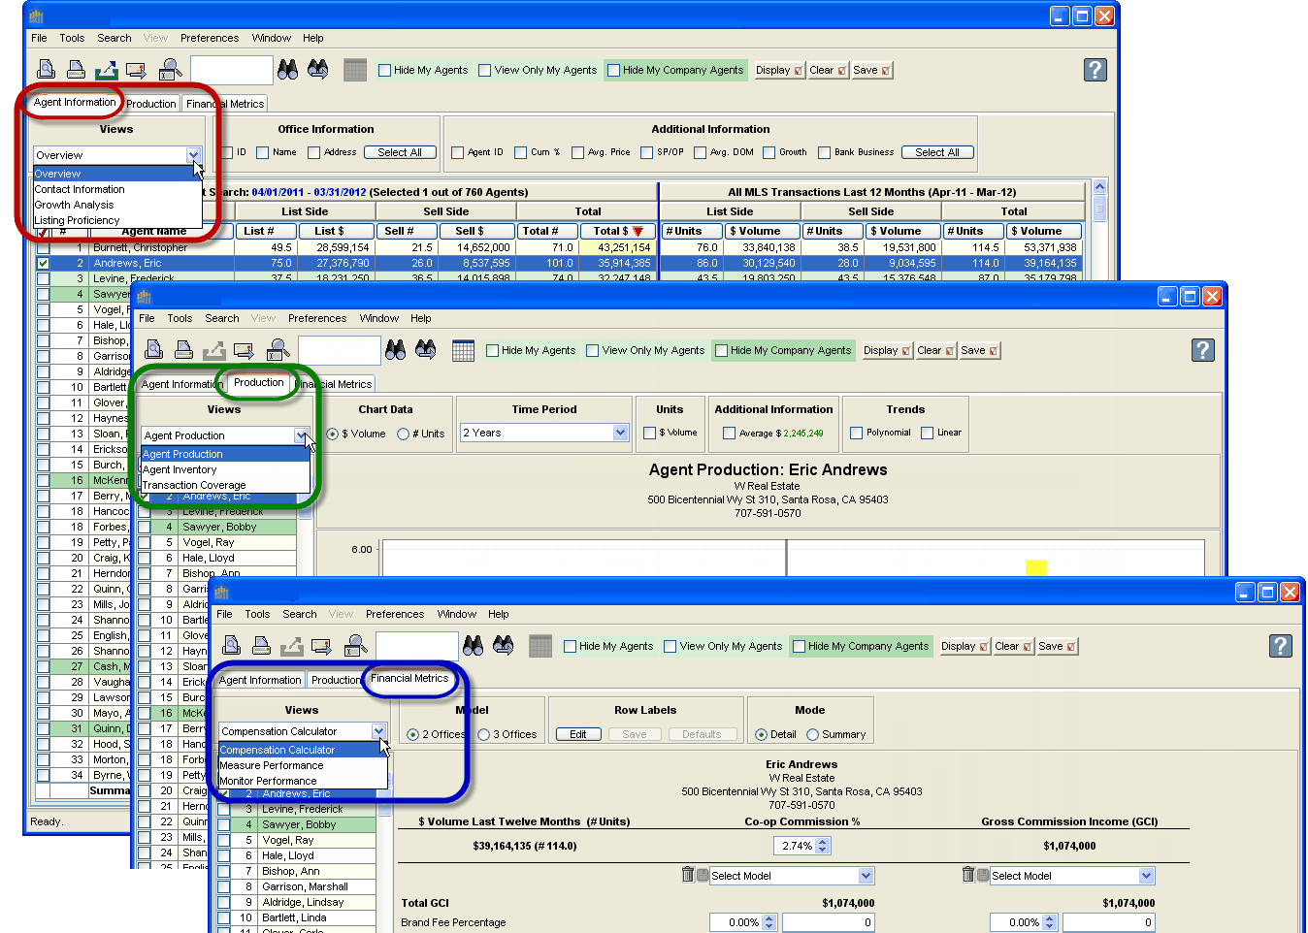Viewport: 1308px width, 933px height.
Task: Enable the Agent ID checkbox under Additional Information
Action: pyautogui.click(x=458, y=152)
